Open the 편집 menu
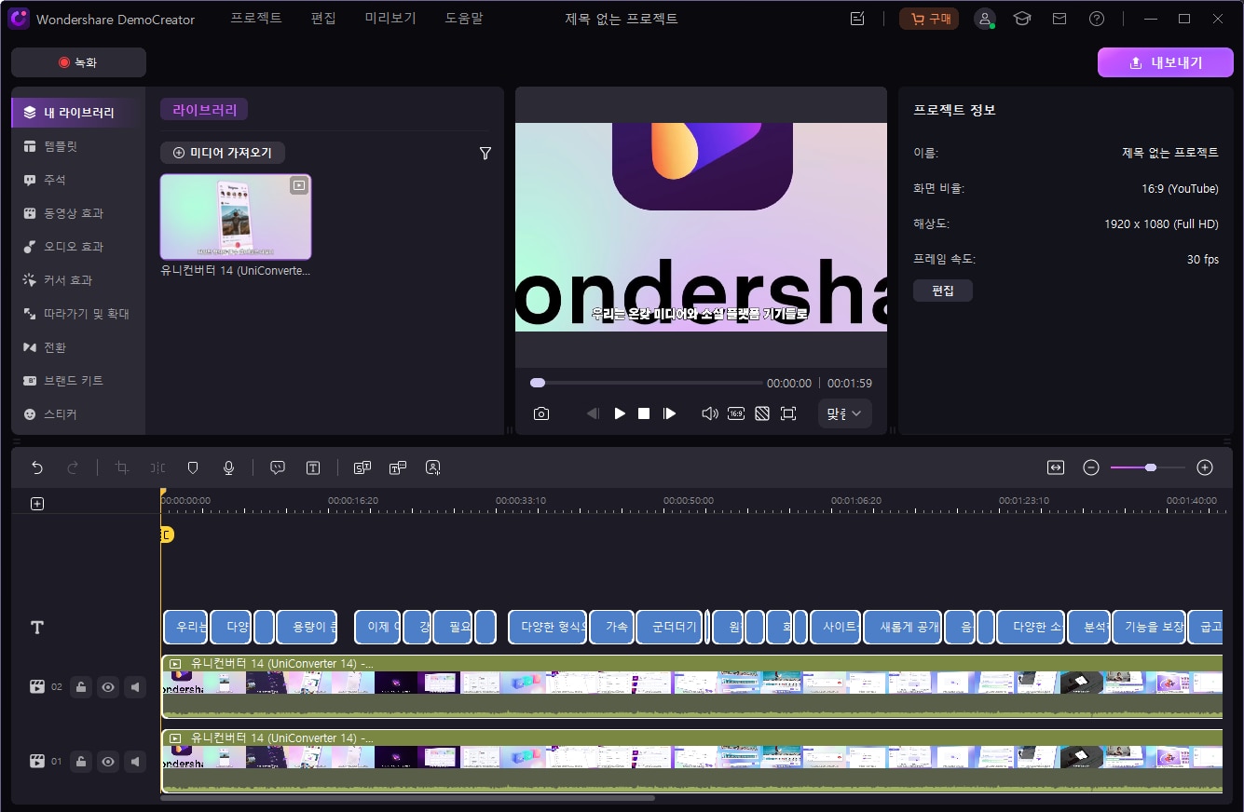Viewport: 1244px width, 812px height. [x=323, y=19]
